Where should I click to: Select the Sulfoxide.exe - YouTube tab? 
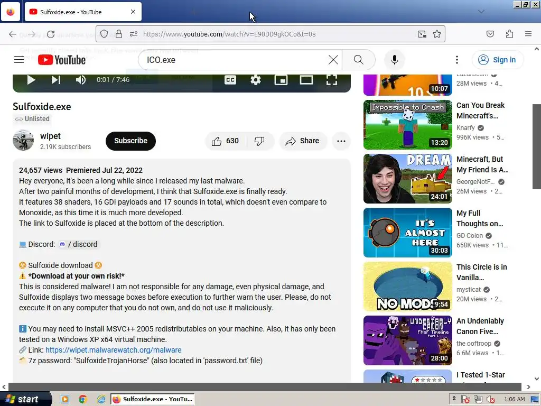coord(83,12)
